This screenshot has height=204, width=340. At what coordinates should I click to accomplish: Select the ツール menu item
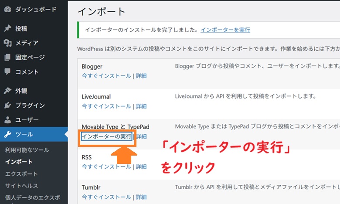[34, 134]
